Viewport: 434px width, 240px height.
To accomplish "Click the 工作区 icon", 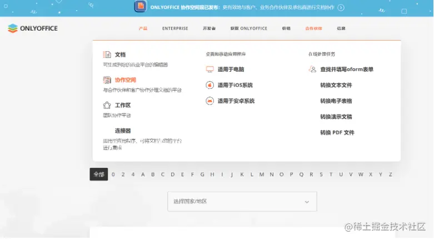I will point(107,105).
